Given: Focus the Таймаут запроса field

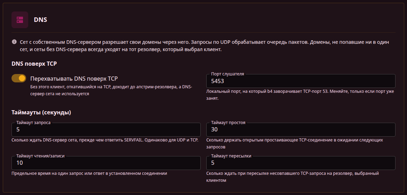Looking at the screenshot, I should click(106, 130).
